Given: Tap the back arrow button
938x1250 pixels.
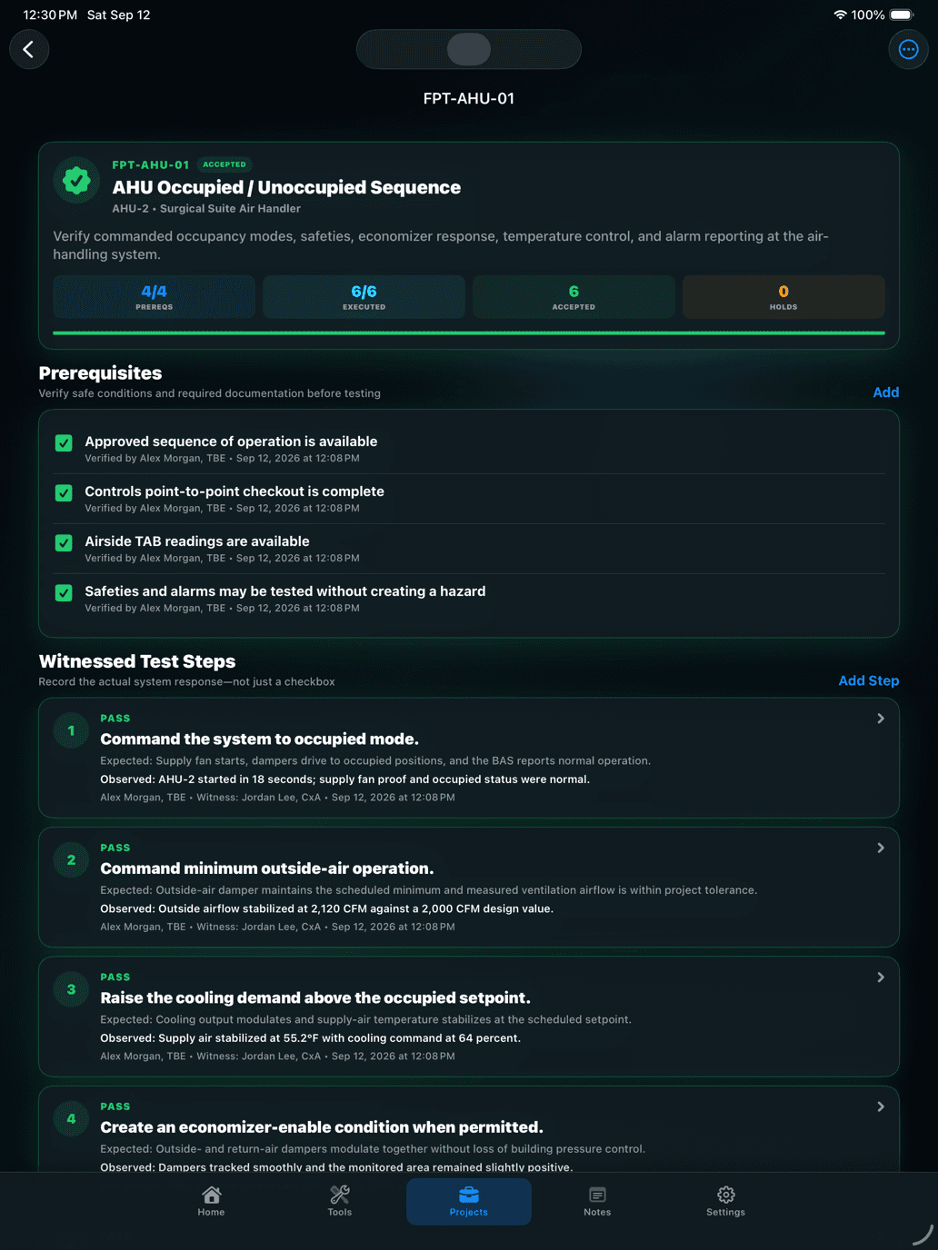Looking at the screenshot, I should [x=29, y=49].
